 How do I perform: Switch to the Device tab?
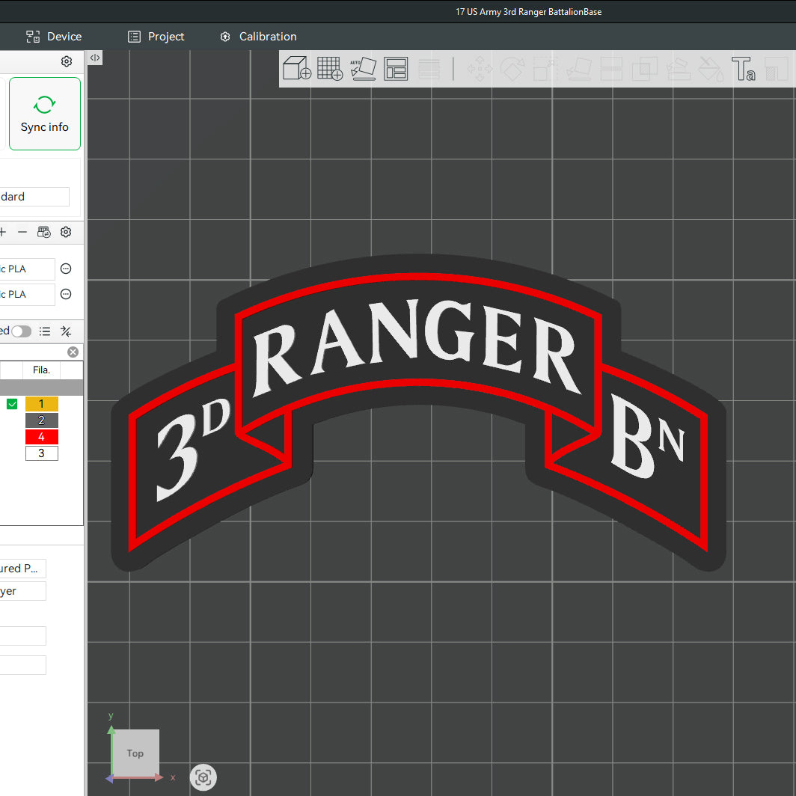tap(53, 36)
